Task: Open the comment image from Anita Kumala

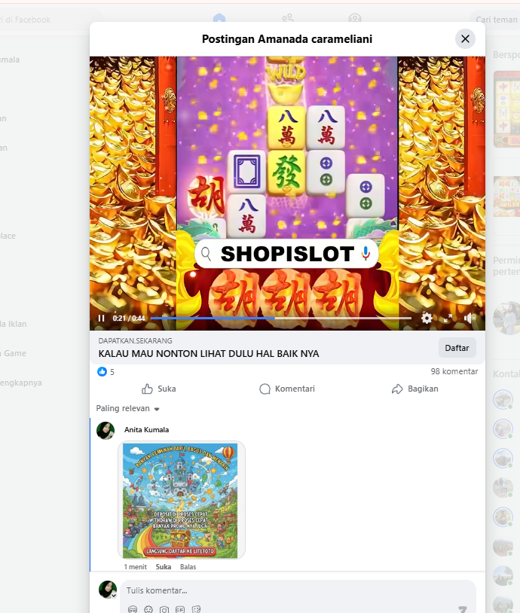Action: coord(182,500)
